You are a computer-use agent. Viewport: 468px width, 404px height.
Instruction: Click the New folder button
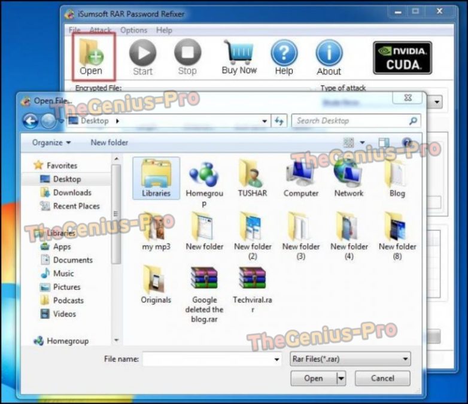click(110, 142)
